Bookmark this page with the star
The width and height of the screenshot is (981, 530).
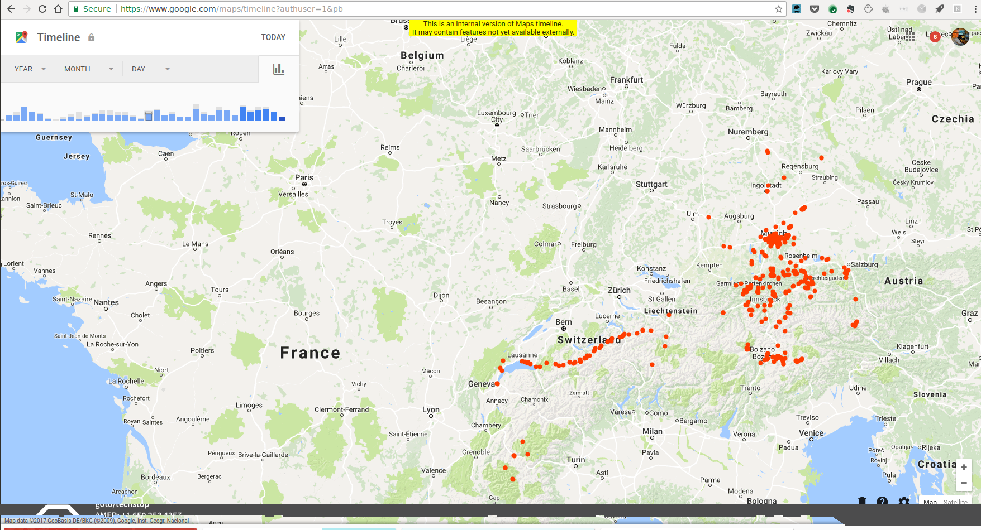click(x=779, y=9)
